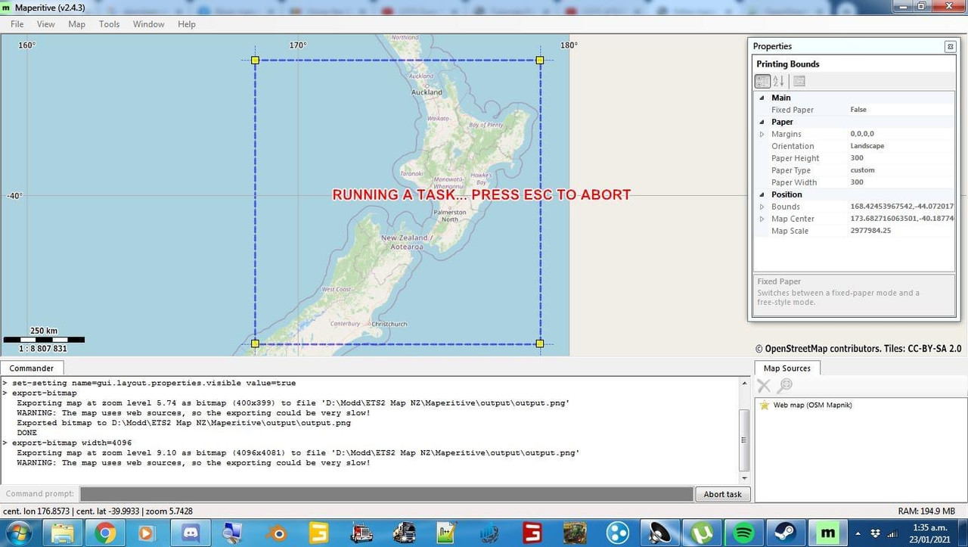Click the zoom-to-source magnifier icon
This screenshot has height=547, width=968.
[x=785, y=386]
